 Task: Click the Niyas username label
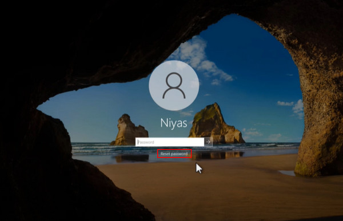(x=174, y=123)
